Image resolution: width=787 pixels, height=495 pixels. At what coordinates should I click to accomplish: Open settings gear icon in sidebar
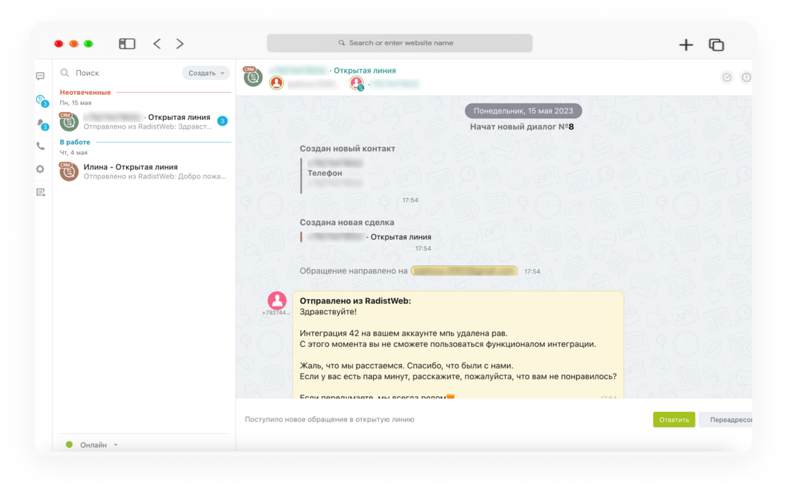click(x=40, y=169)
